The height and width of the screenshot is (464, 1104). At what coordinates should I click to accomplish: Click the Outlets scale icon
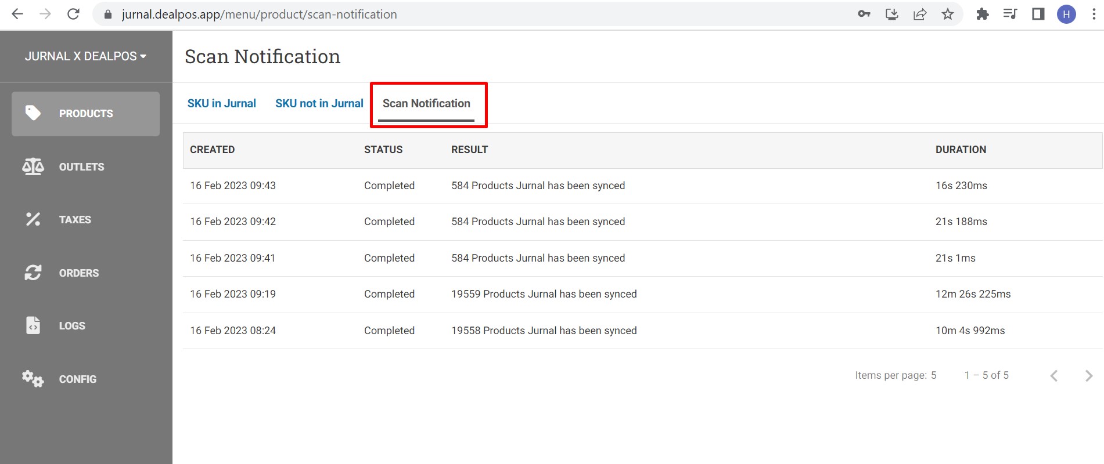(33, 166)
